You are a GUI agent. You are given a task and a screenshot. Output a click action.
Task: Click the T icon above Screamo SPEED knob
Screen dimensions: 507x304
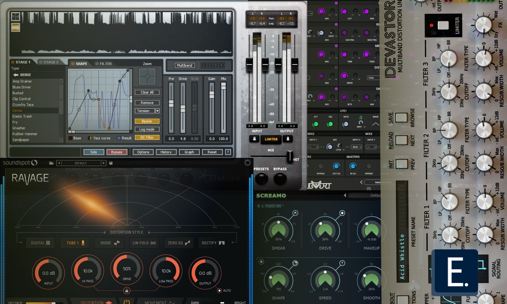[x=342, y=263]
